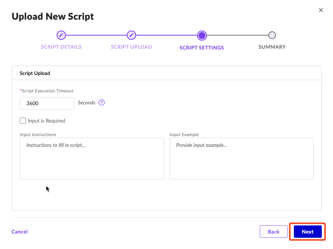Open the timeout help question mark icon

pyautogui.click(x=102, y=102)
